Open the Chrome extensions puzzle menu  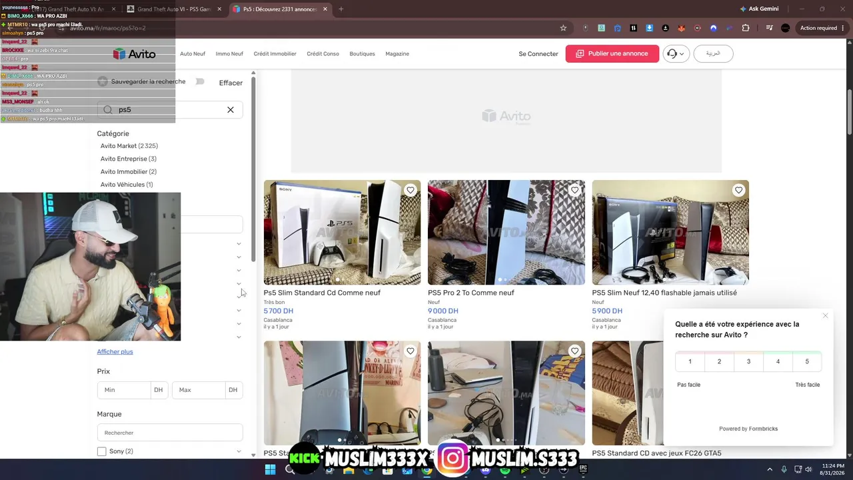click(746, 28)
